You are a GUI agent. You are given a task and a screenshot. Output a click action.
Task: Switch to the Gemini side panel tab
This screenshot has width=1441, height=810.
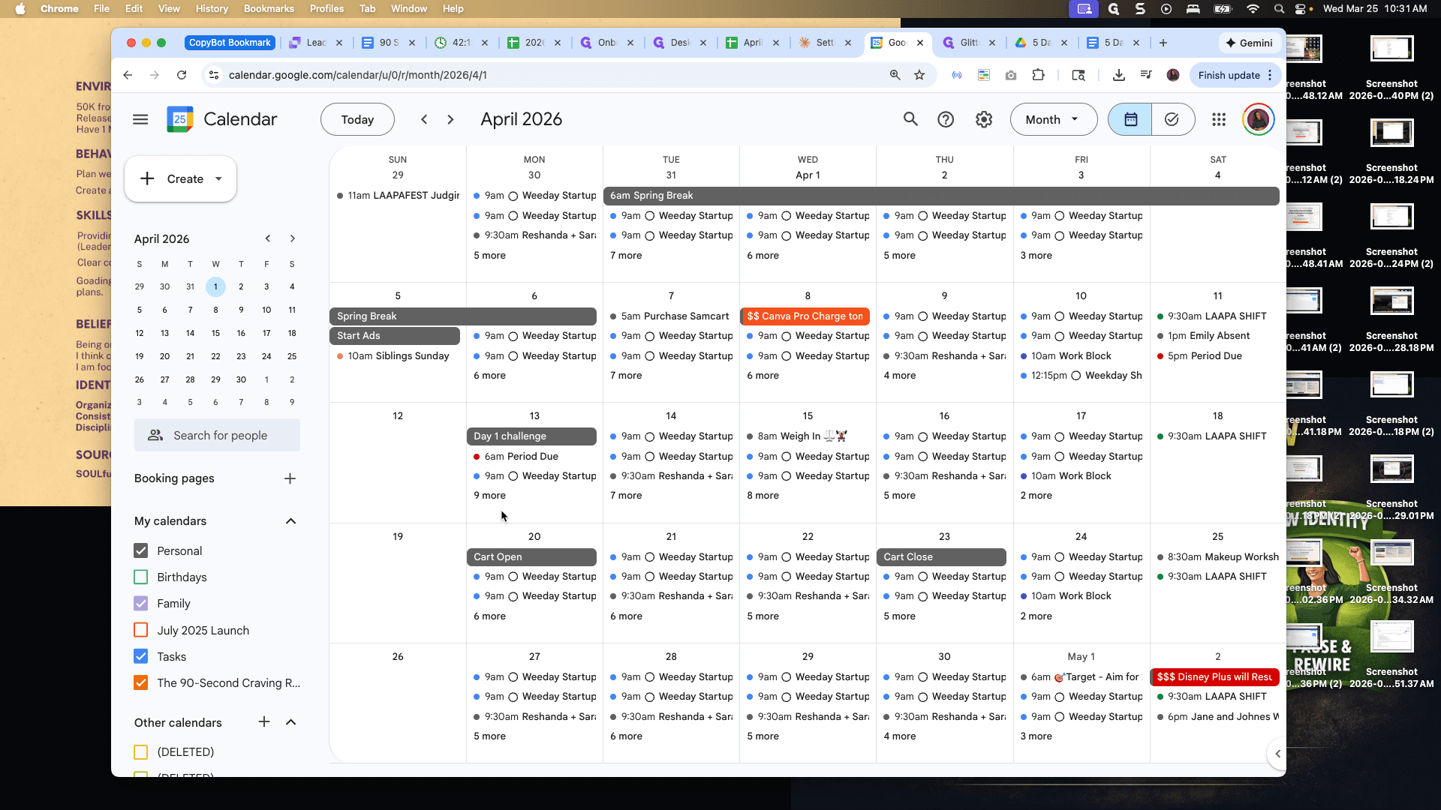pos(1249,43)
